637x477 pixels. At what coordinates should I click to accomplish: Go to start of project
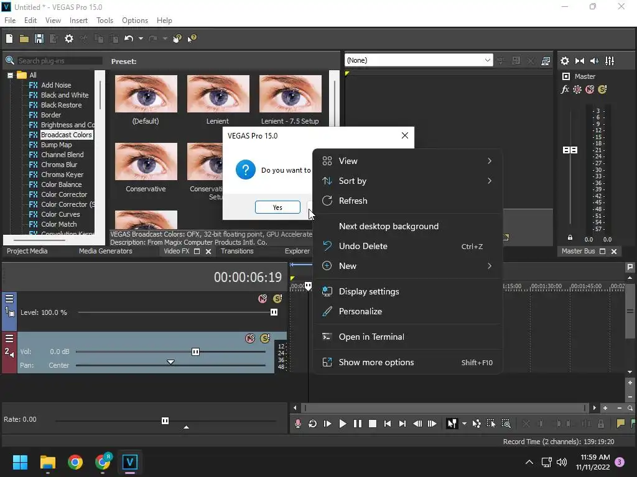pos(387,424)
